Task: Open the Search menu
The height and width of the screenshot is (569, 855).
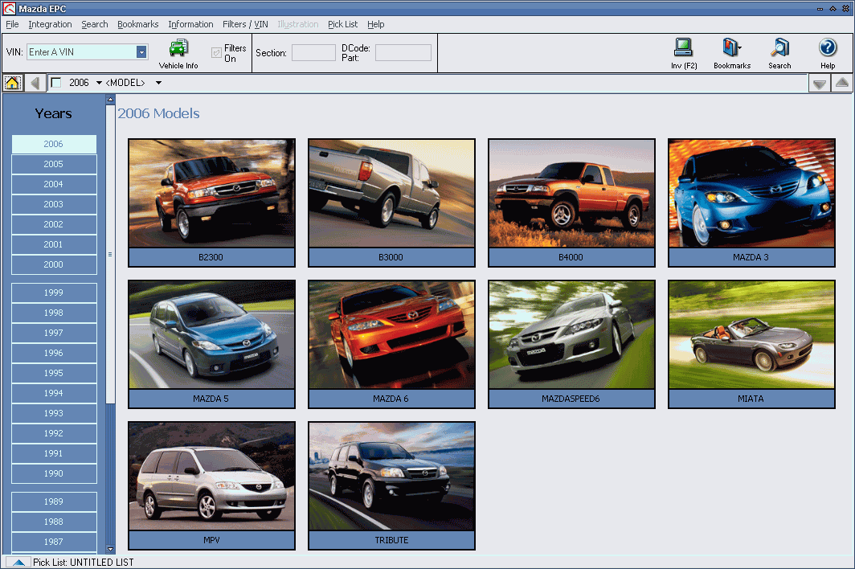Action: click(x=94, y=24)
